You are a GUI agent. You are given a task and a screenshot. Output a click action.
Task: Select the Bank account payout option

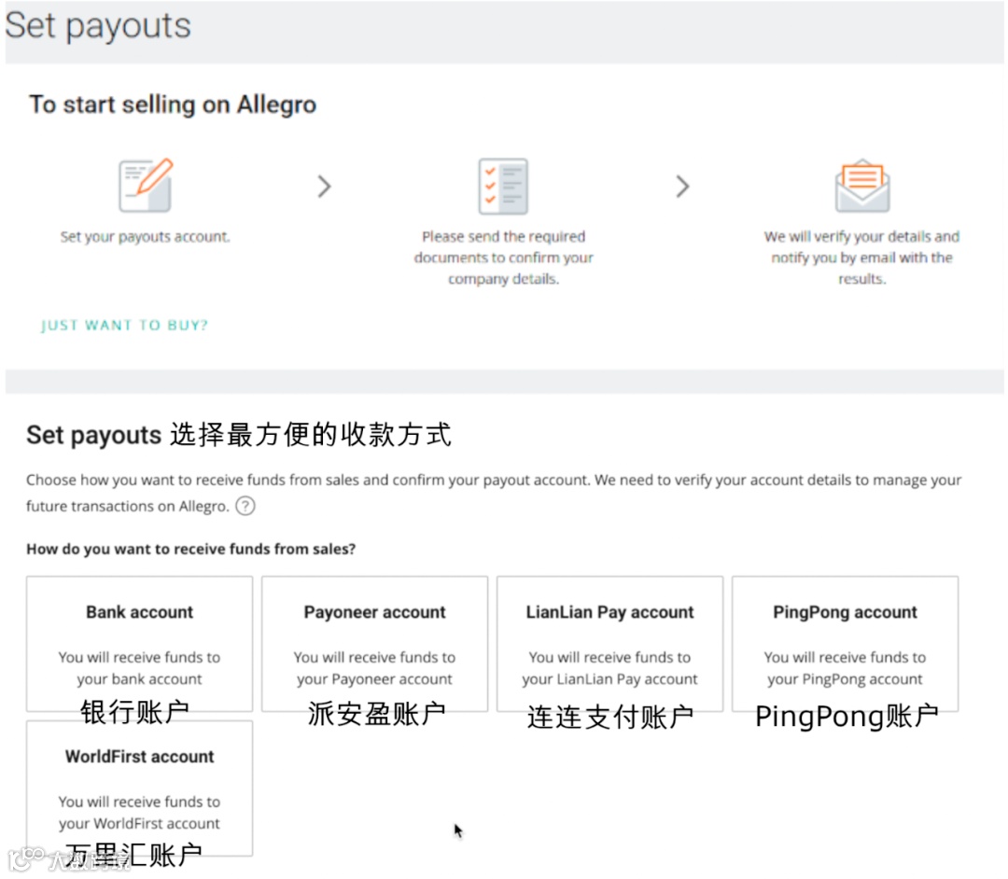coord(139,644)
